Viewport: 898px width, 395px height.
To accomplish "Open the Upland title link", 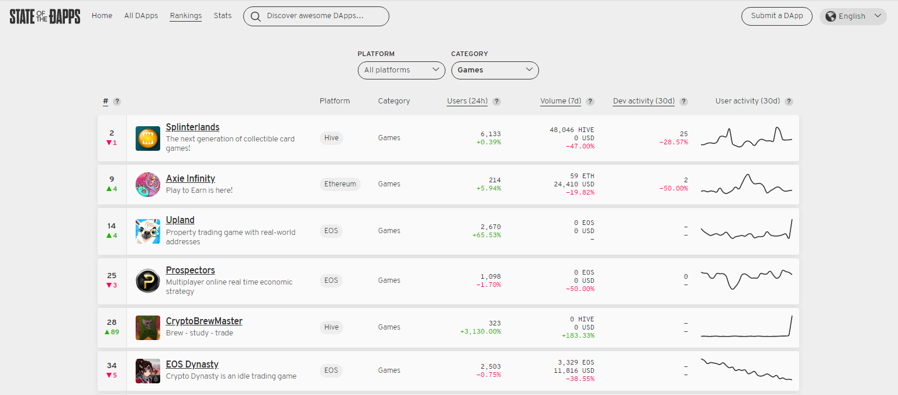I will (x=180, y=220).
